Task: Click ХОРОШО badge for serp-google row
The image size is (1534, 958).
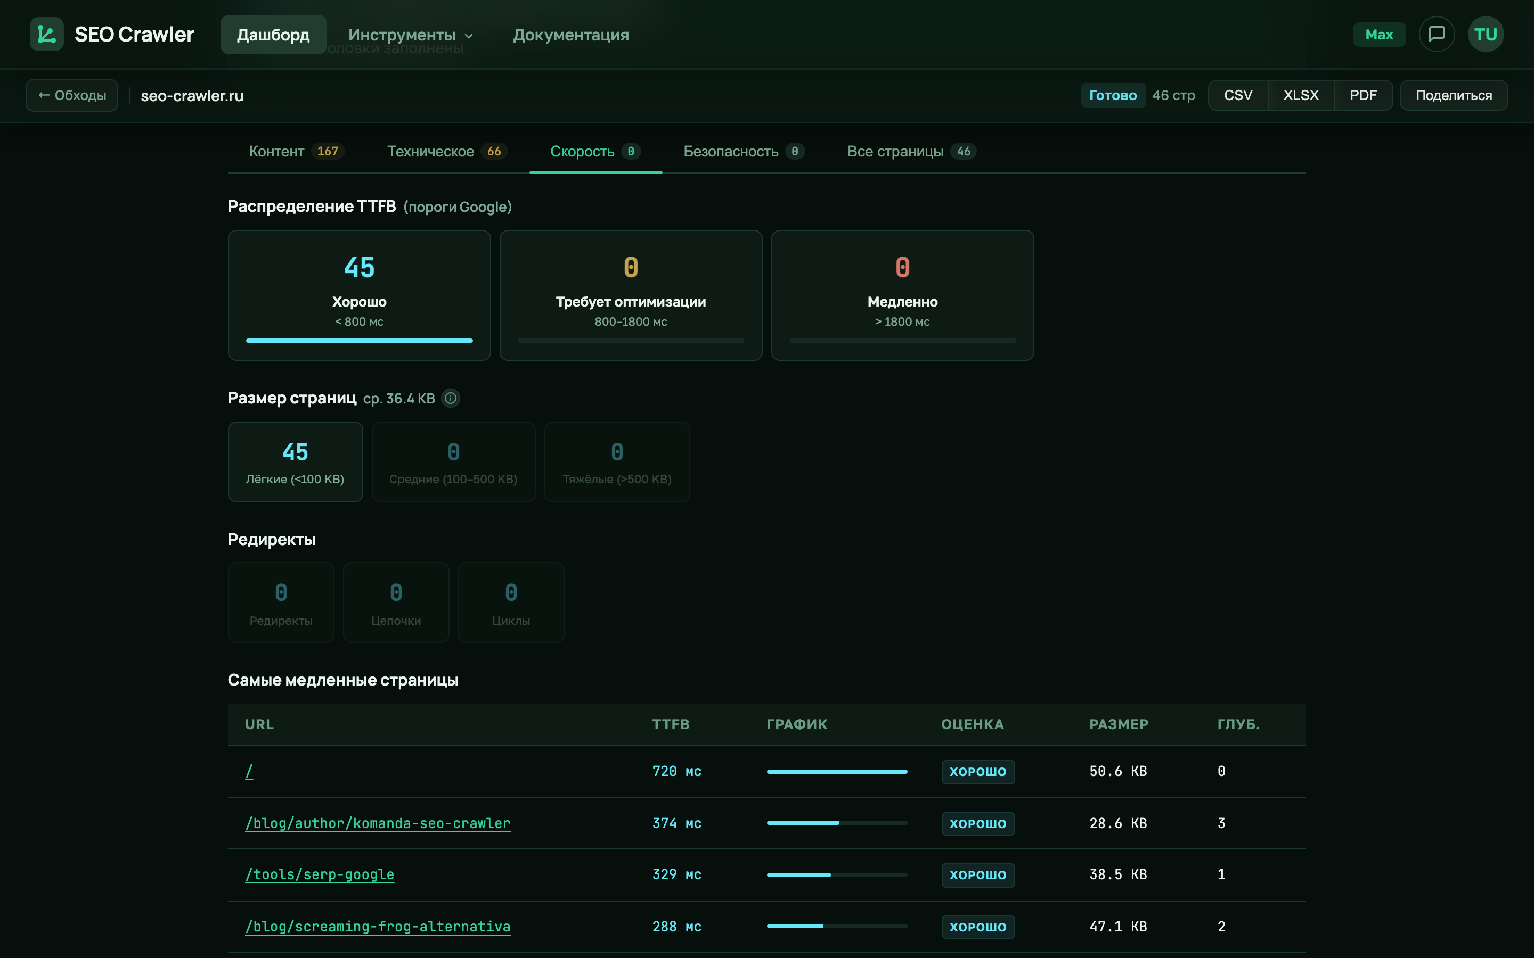Action: (x=978, y=875)
